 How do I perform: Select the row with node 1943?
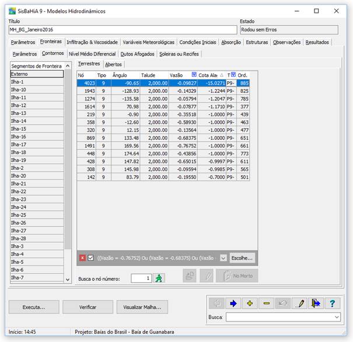coord(163,91)
